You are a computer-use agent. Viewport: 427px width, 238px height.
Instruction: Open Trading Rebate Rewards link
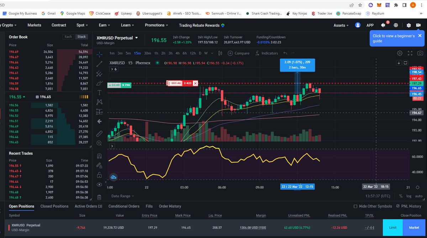coord(202,25)
